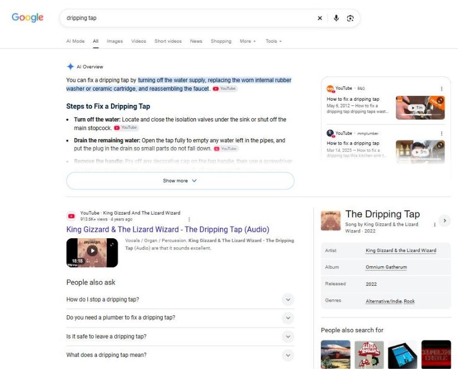
Task: Open YouTube chip after fall down
Action: (x=226, y=149)
